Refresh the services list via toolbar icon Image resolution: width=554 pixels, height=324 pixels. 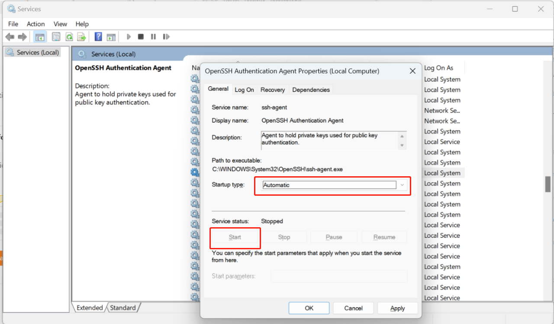[x=69, y=37]
